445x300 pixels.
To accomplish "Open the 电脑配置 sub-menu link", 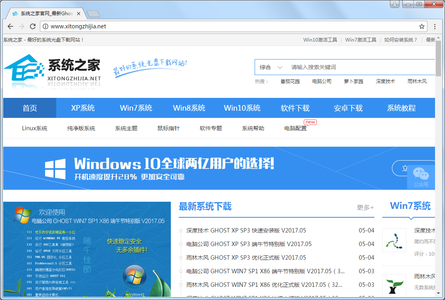I will point(295,128).
